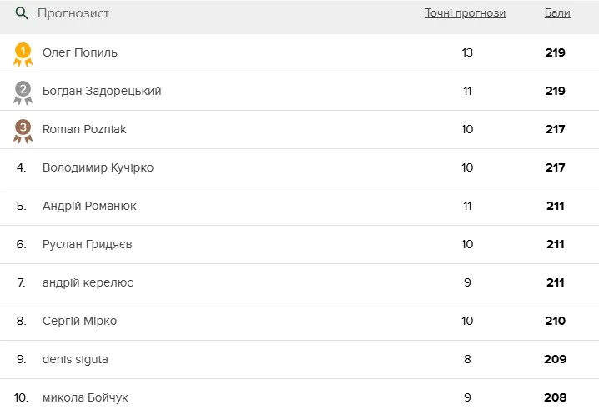The width and height of the screenshot is (599, 414).
Task: Open Сергій Мірко's profile
Action: [79, 321]
